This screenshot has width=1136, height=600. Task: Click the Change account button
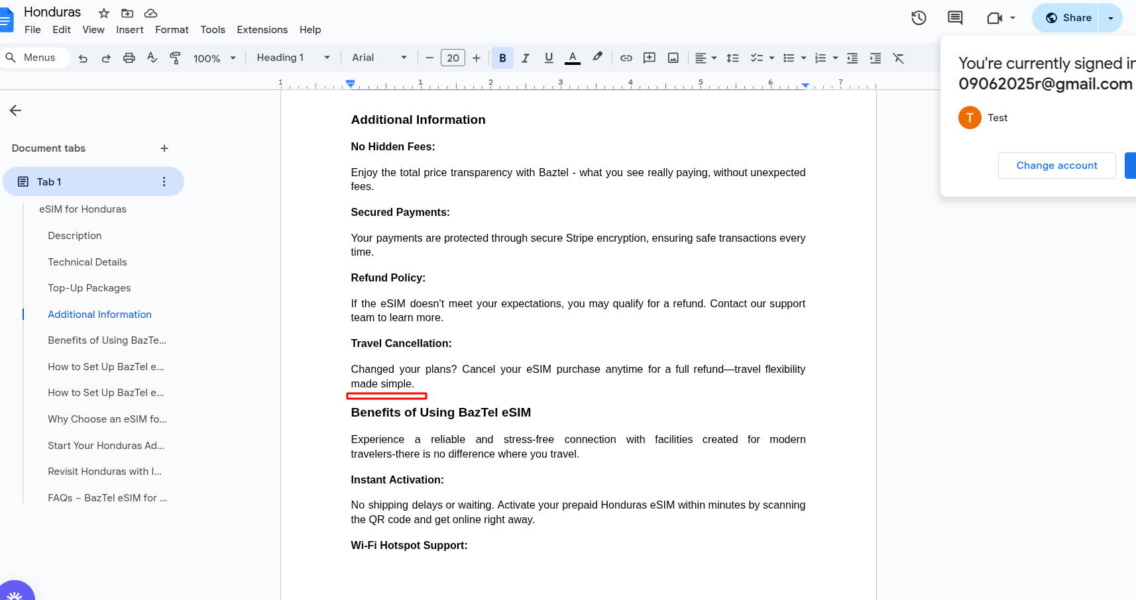pos(1056,166)
